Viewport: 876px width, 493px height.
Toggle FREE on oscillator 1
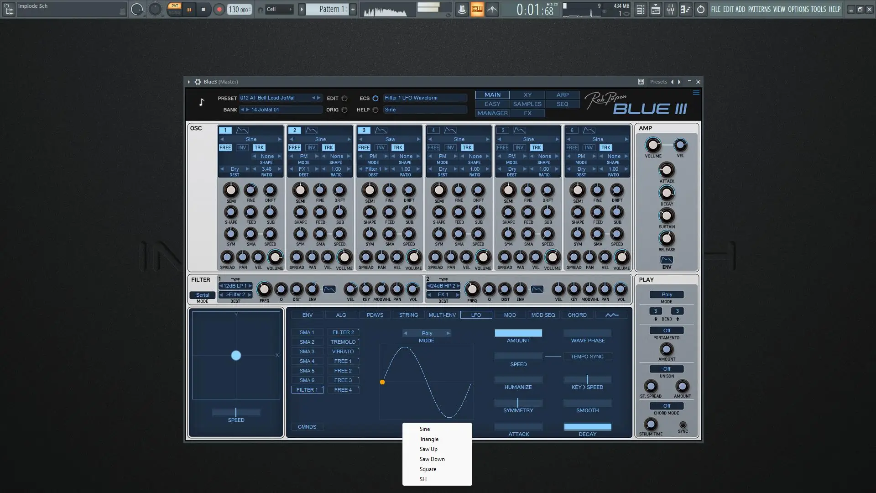pyautogui.click(x=225, y=147)
